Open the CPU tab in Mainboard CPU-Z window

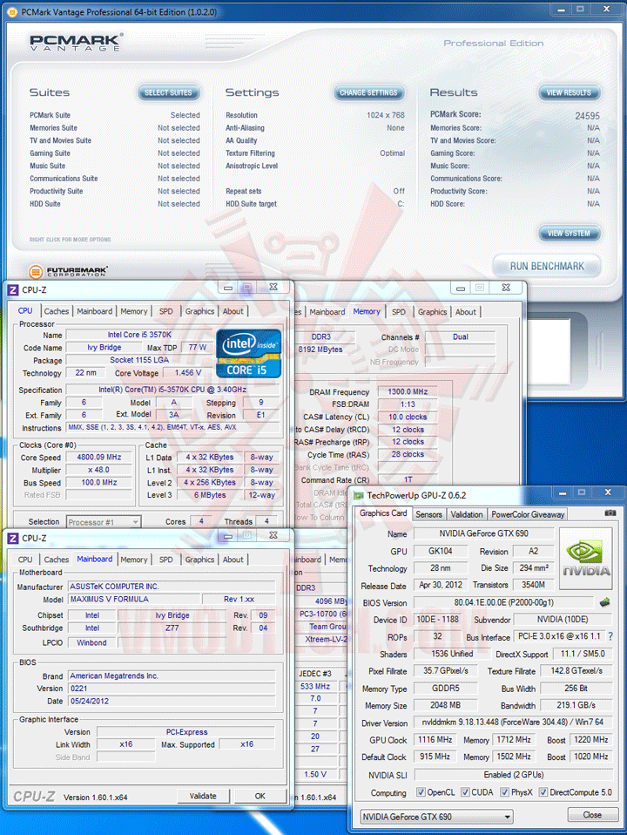[25, 560]
